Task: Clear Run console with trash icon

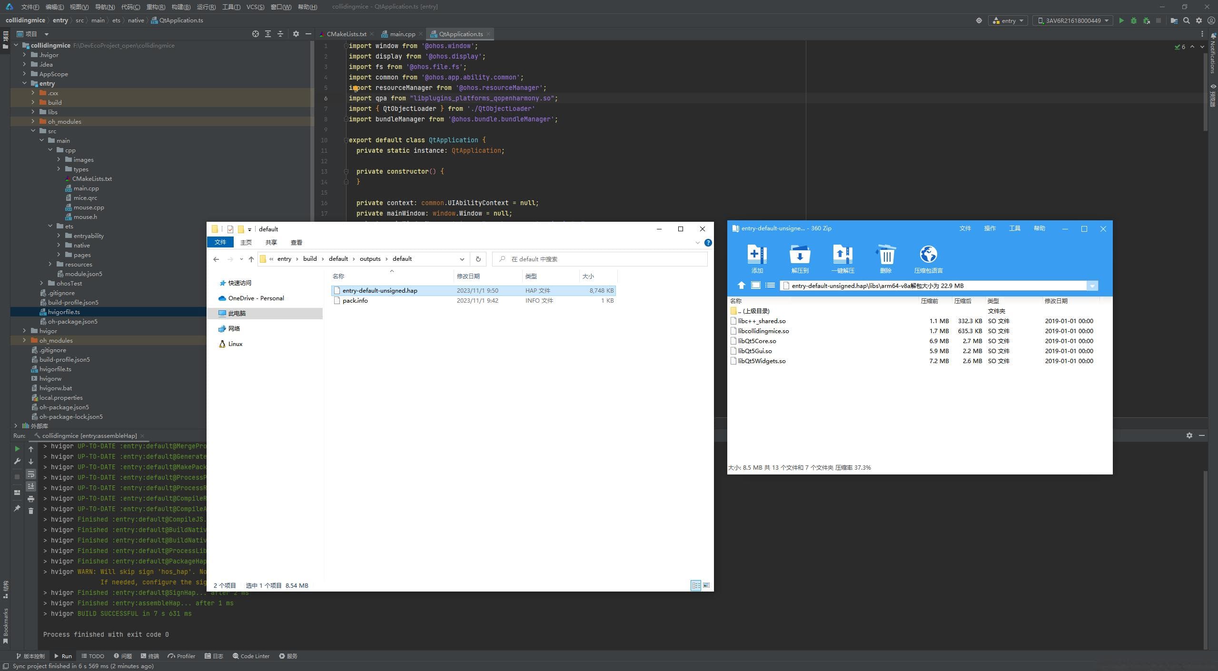Action: click(31, 511)
